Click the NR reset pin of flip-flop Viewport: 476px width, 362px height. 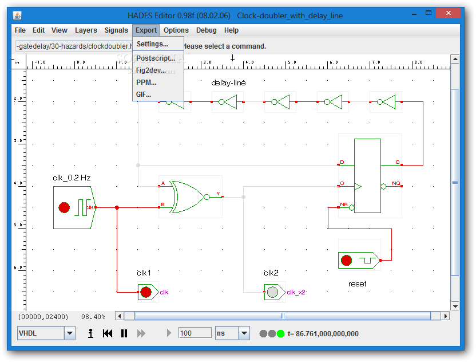(339, 207)
